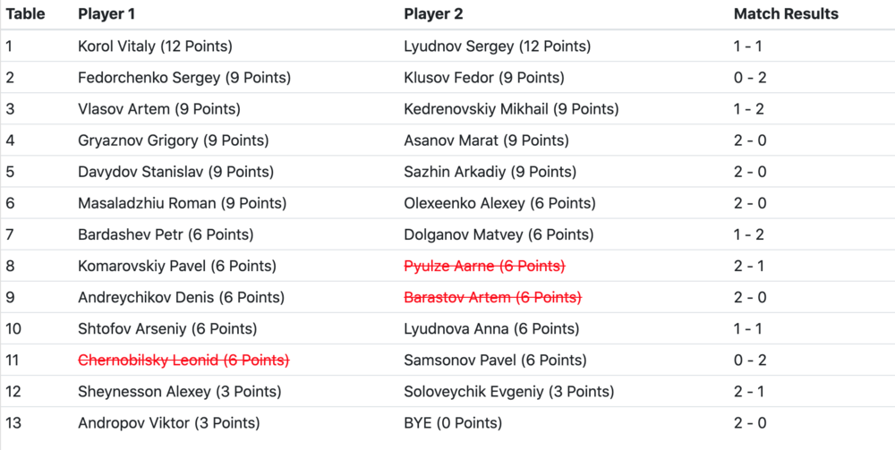This screenshot has width=895, height=450.
Task: Select Korol Vitaly player name
Action: pyautogui.click(x=155, y=47)
